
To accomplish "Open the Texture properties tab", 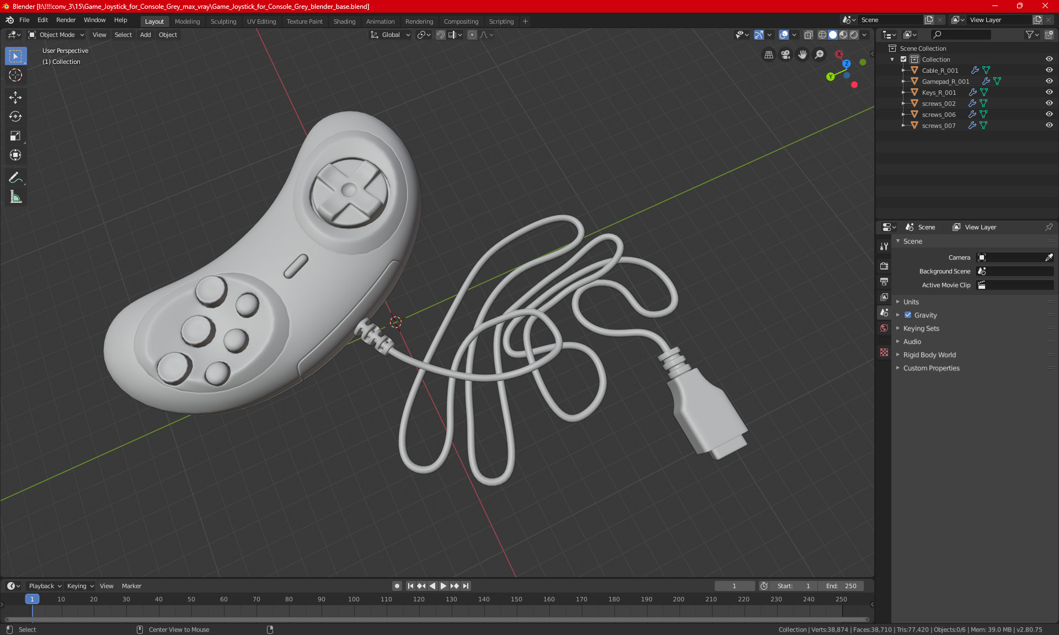I will point(884,352).
